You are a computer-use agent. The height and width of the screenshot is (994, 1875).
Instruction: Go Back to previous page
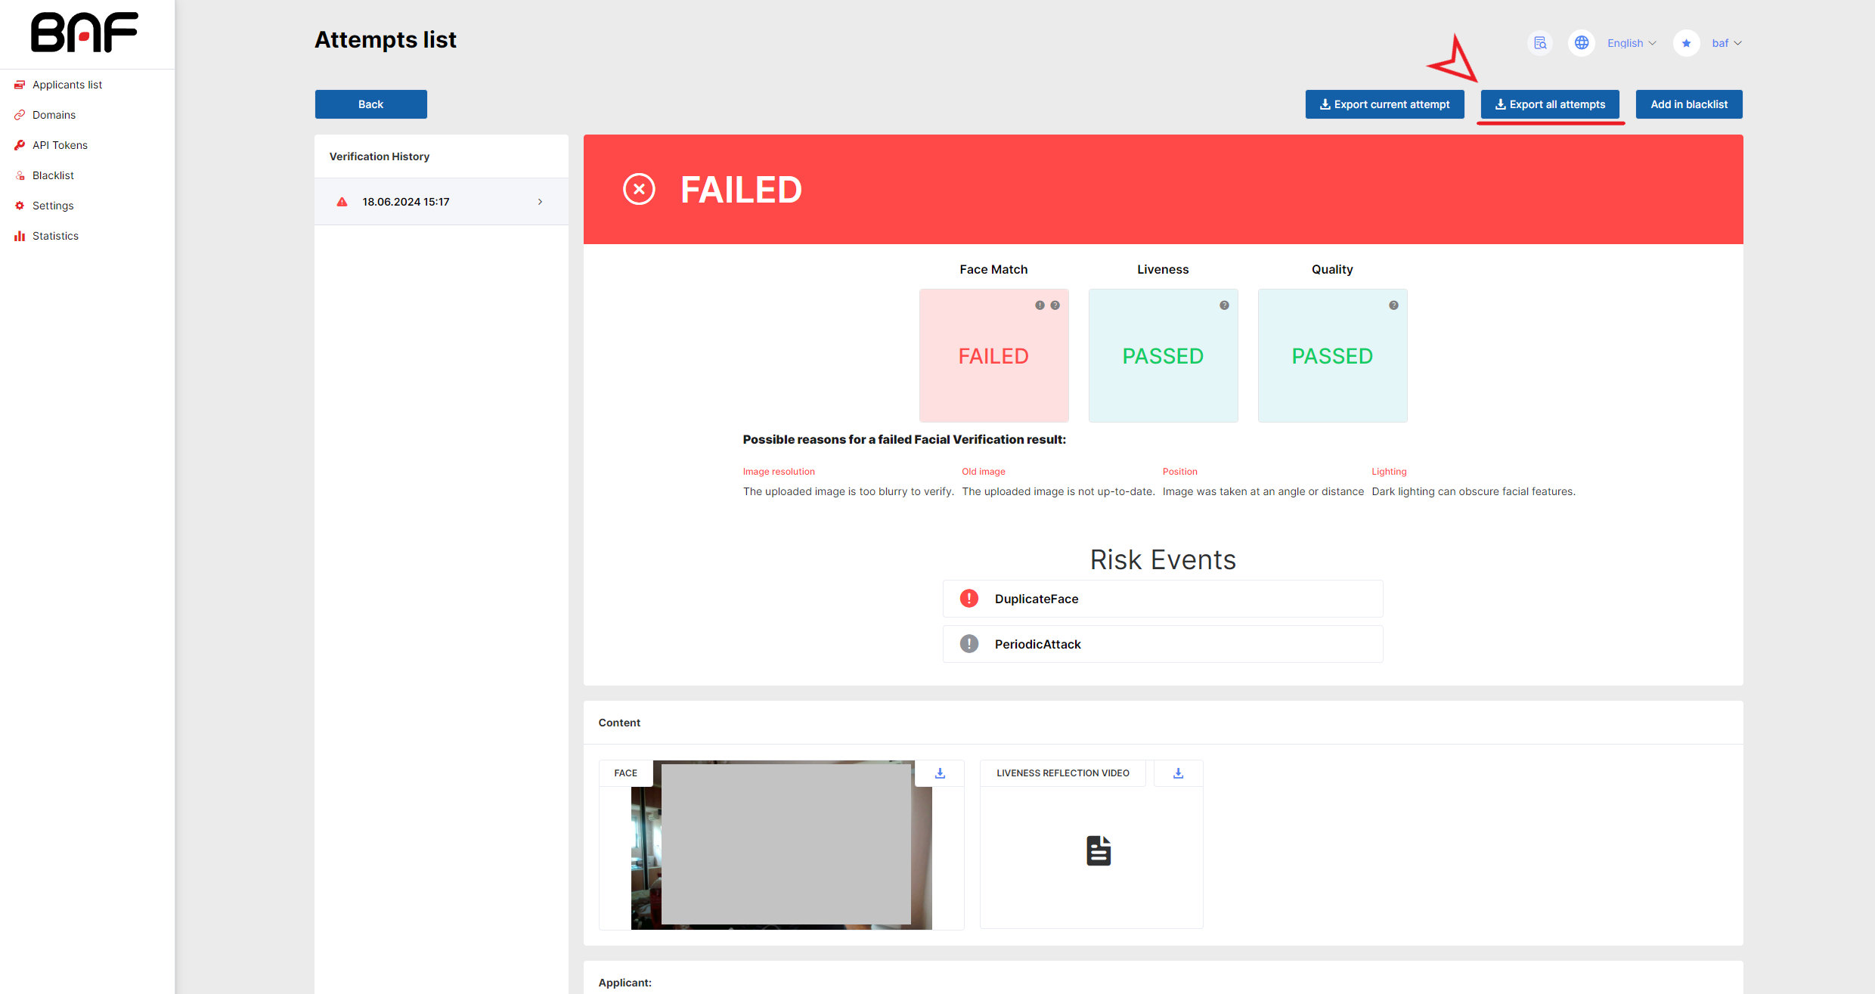370,104
